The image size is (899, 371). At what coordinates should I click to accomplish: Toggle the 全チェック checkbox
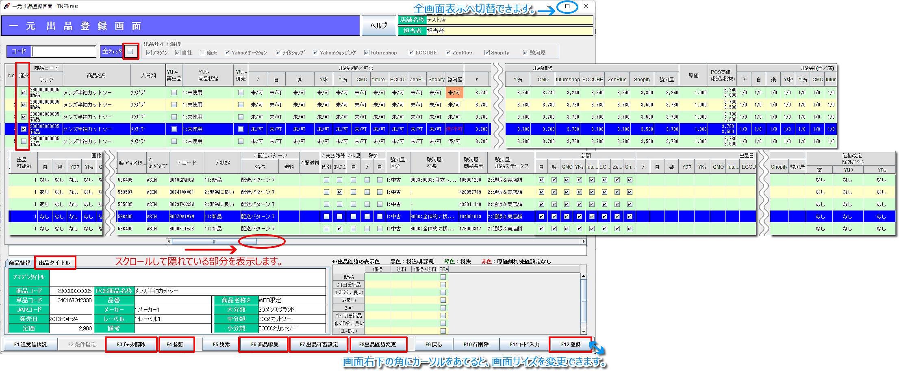click(130, 51)
